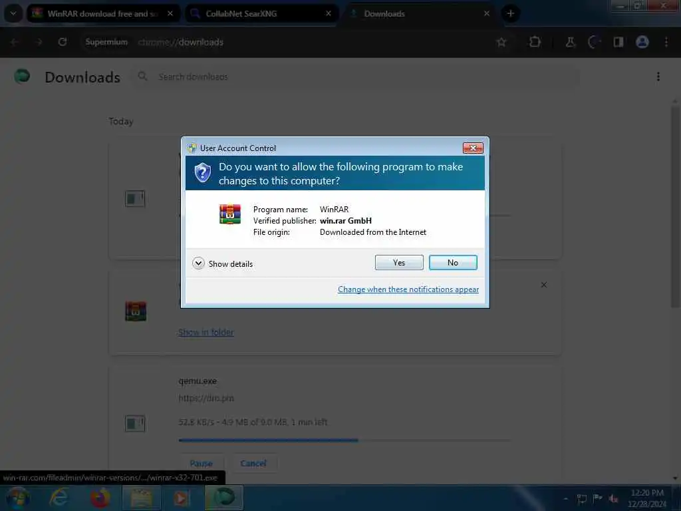Viewport: 681px width, 511px height.
Task: Click the Downloads page logo icon
Action: click(22, 77)
